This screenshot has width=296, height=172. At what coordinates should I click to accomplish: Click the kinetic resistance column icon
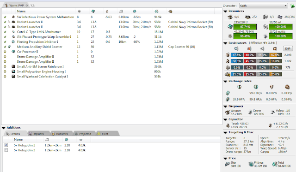(262, 49)
